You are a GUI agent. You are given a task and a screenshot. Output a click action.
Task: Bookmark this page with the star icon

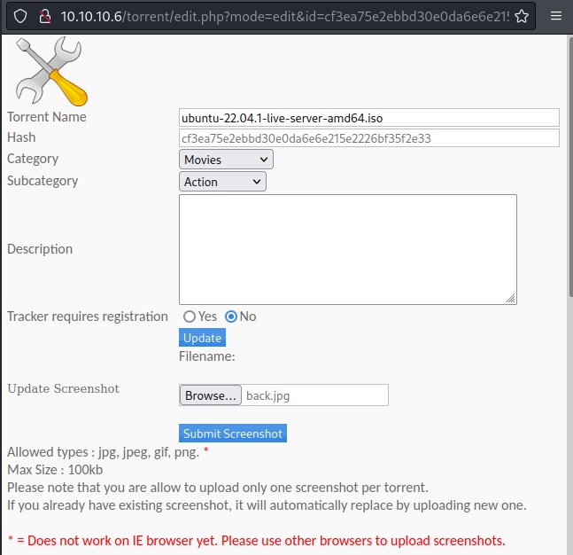(x=523, y=17)
